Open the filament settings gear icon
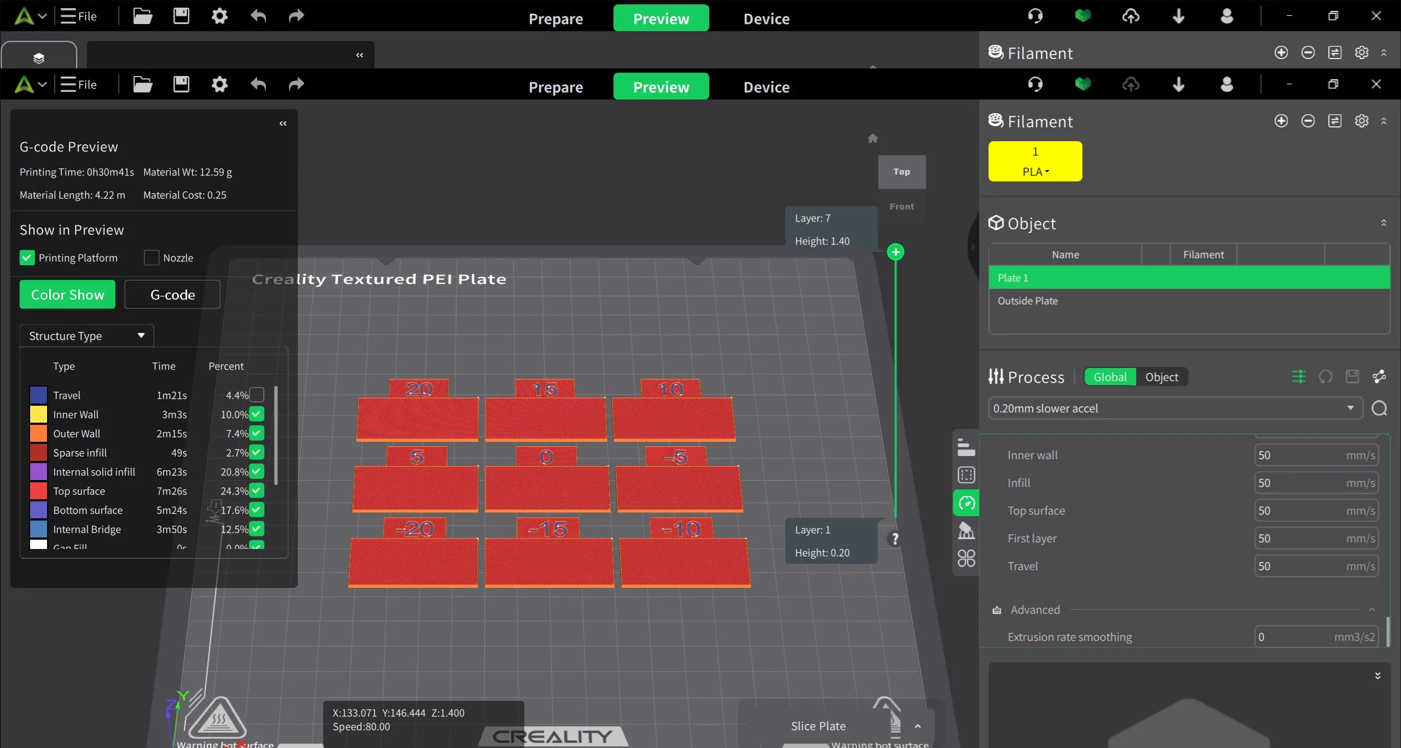The image size is (1401, 748). tap(1361, 121)
